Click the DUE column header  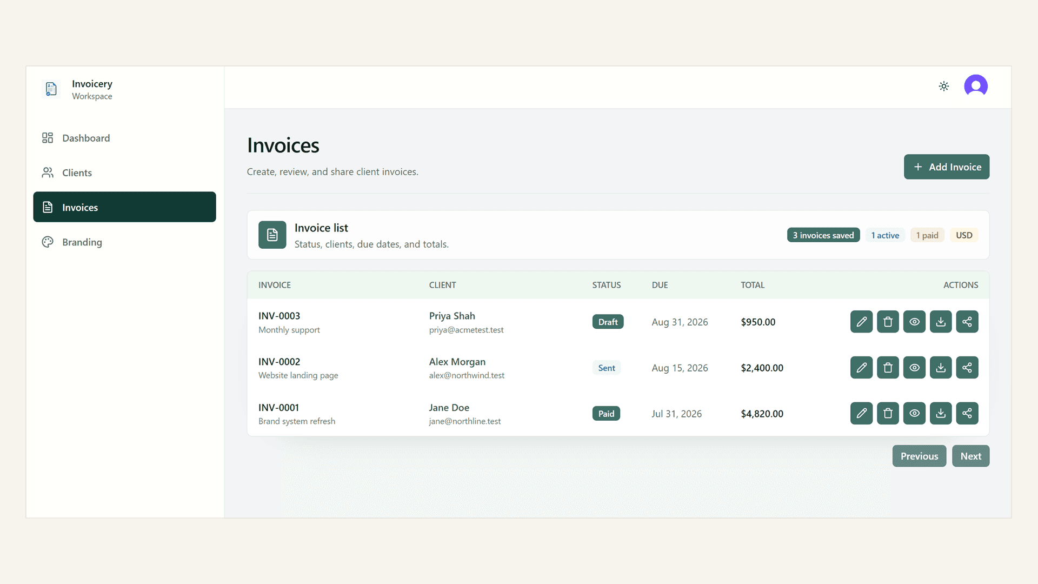point(660,285)
